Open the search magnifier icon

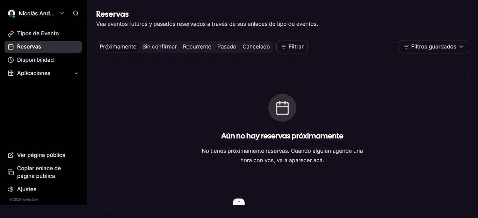tap(76, 13)
